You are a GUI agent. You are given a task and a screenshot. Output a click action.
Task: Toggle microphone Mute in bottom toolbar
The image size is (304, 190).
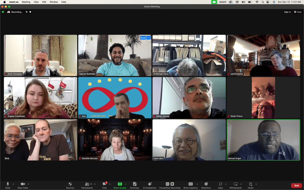click(x=8, y=185)
